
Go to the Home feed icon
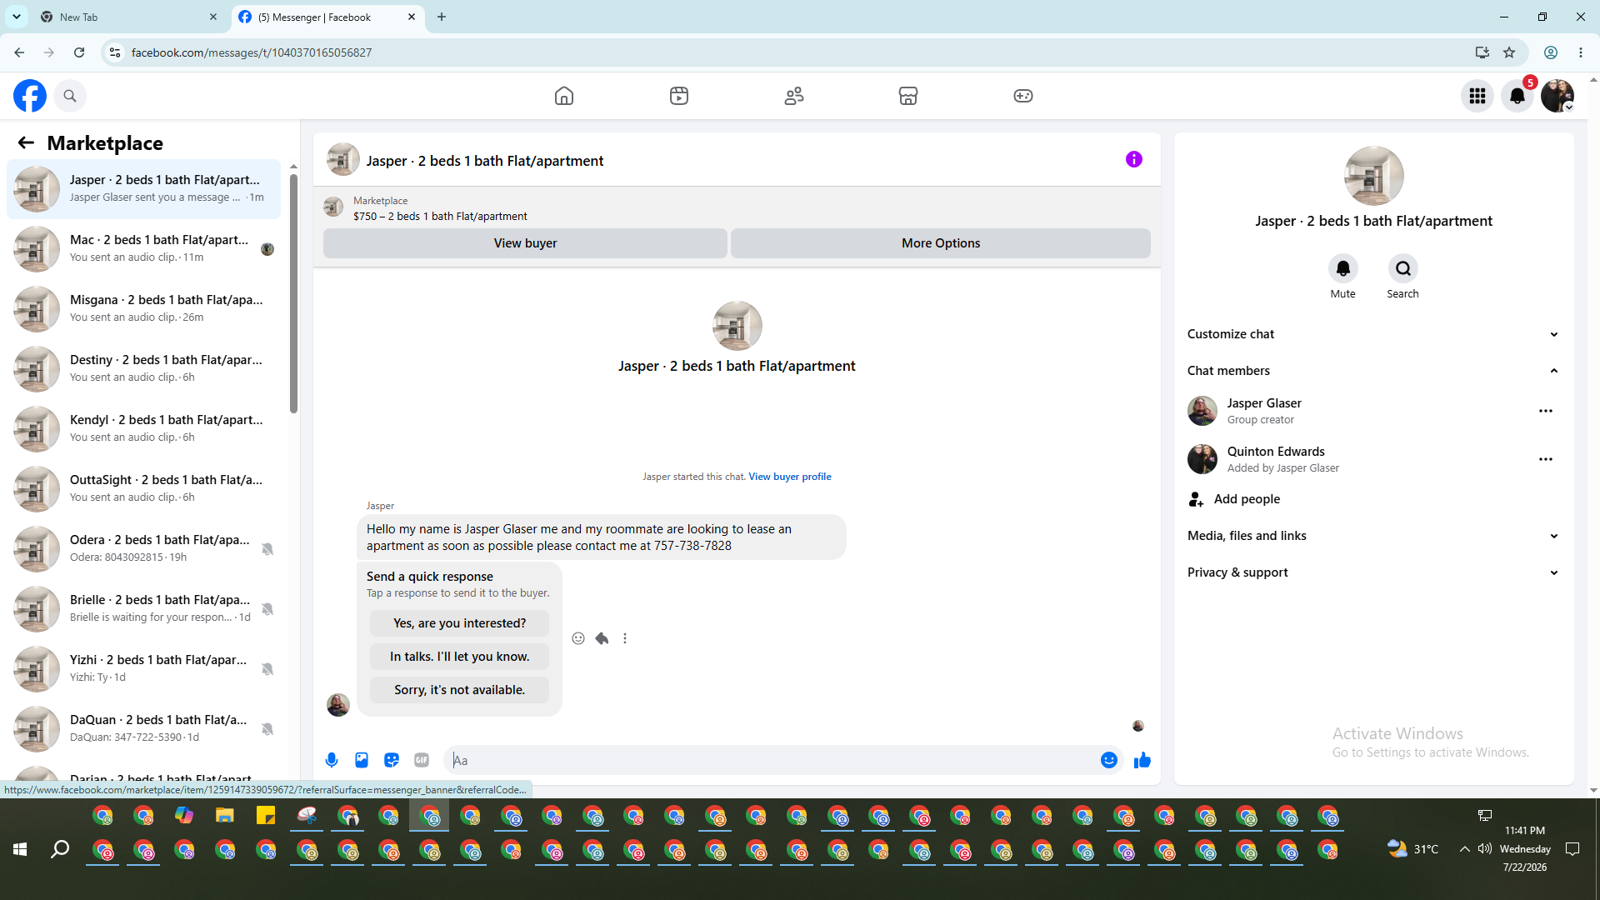564,96
